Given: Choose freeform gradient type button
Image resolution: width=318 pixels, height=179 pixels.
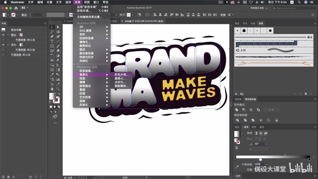Looking at the screenshot, I should coord(266,133).
